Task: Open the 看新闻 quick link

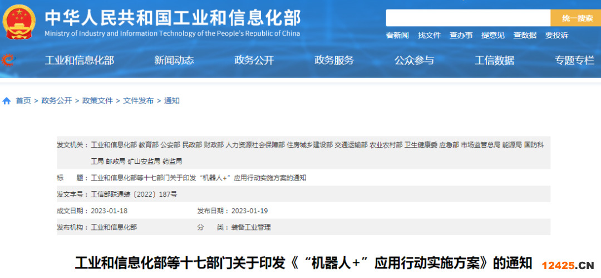Action: (x=397, y=35)
